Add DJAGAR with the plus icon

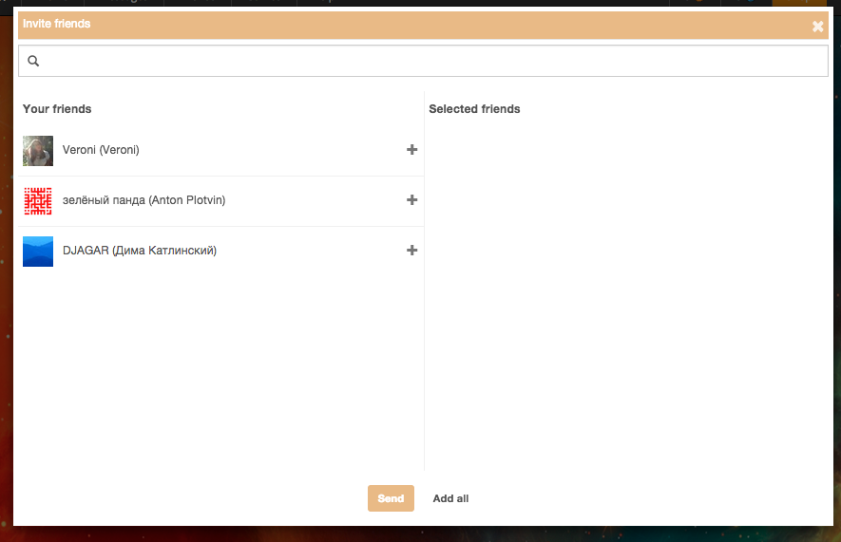point(411,251)
